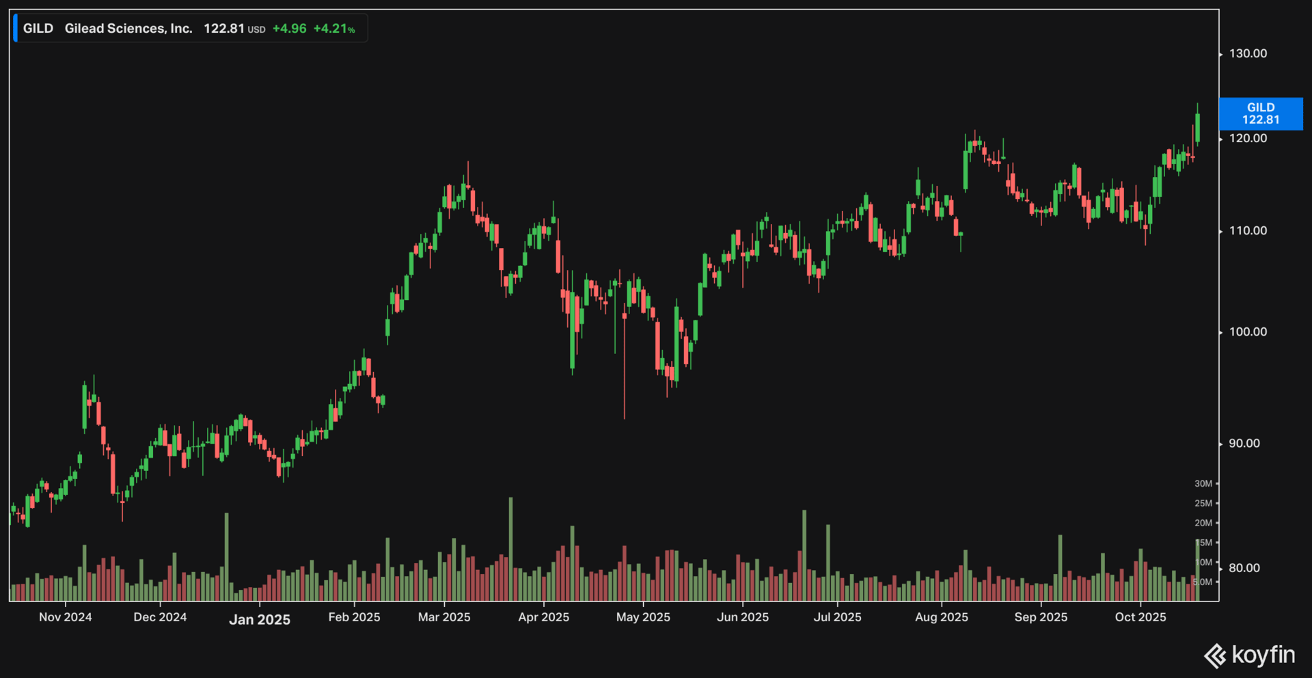Click the Sep 2025 date axis label

1041,617
